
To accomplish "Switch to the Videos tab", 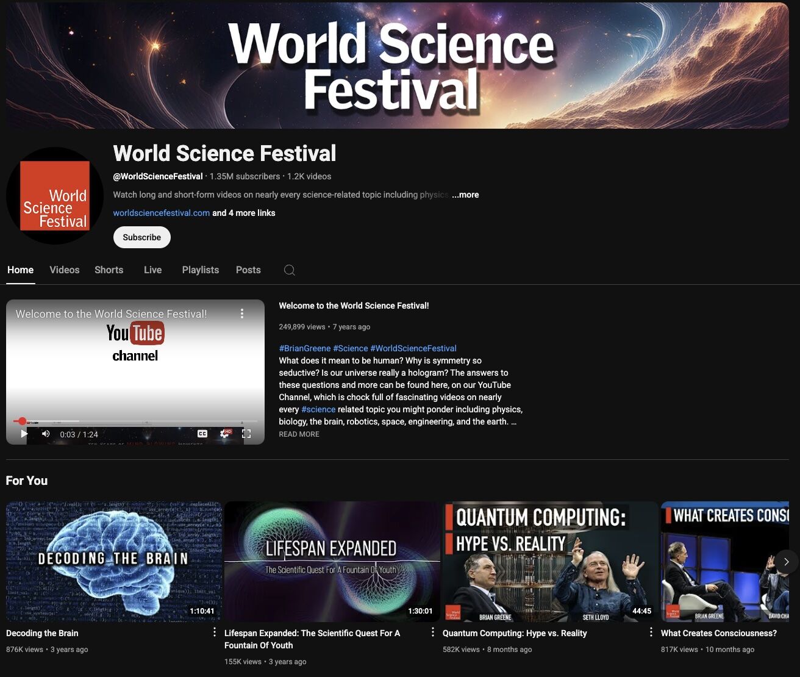I will pos(65,270).
